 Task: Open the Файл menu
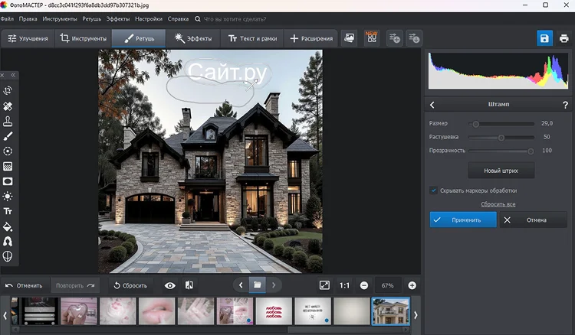pyautogui.click(x=7, y=18)
